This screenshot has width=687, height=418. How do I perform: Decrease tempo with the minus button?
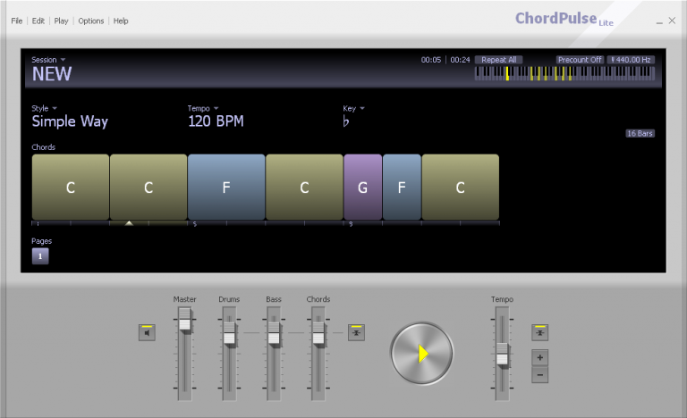tap(539, 375)
